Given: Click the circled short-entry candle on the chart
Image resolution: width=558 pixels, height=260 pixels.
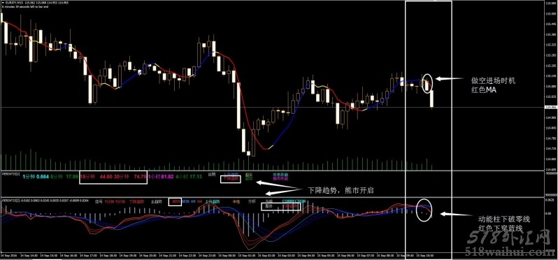Looking at the screenshot, I should tap(428, 84).
